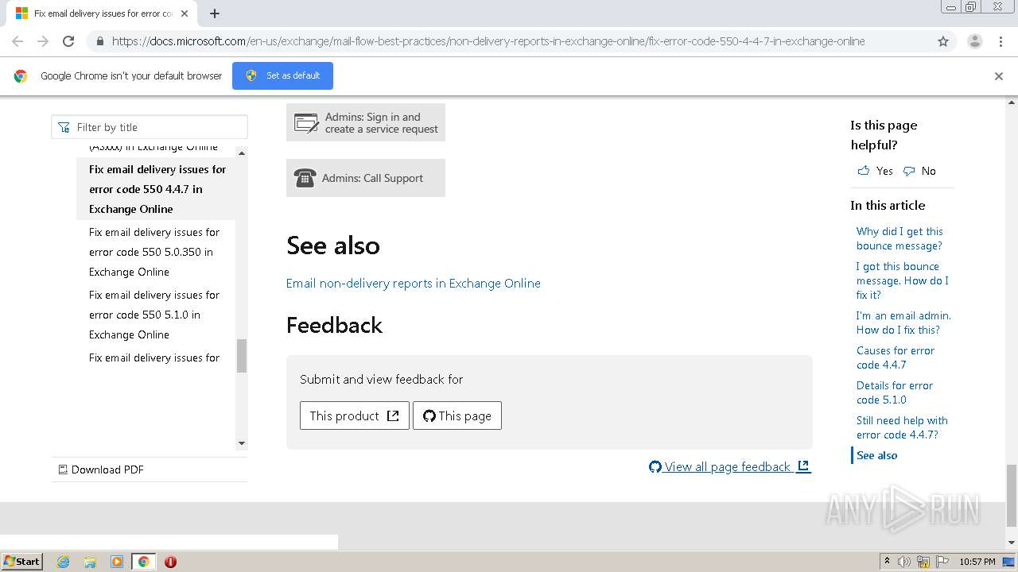Click This product feedback button
1018x572 pixels.
(355, 415)
